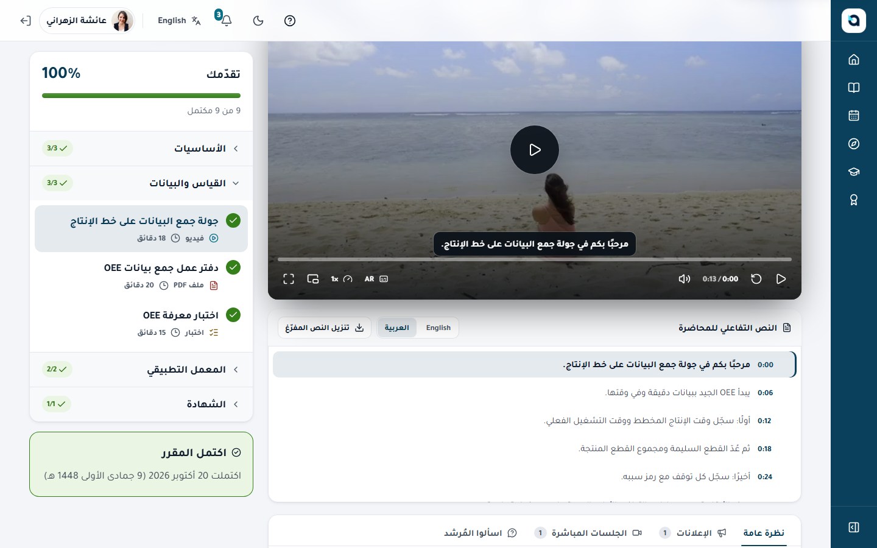
Task: Open the notifications bell
Action: [226, 20]
